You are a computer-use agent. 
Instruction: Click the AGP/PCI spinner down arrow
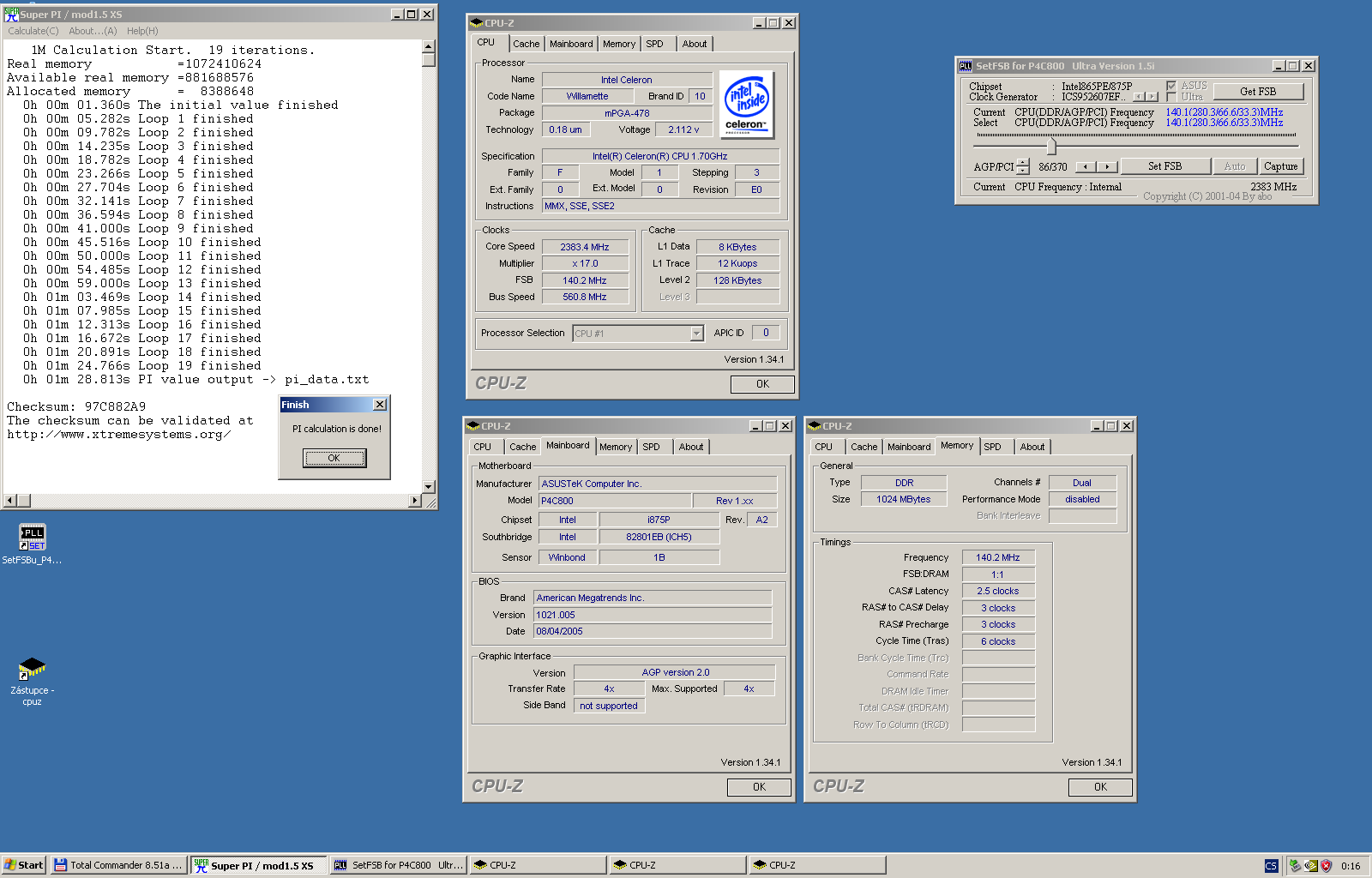tap(1022, 171)
